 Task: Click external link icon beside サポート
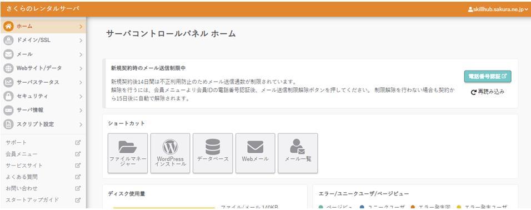pos(78,143)
